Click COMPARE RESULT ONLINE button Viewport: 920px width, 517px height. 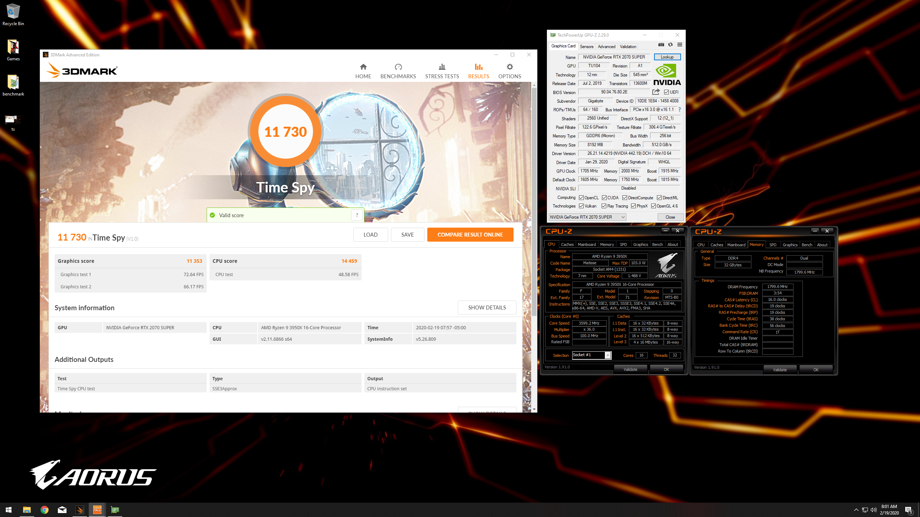coord(470,235)
